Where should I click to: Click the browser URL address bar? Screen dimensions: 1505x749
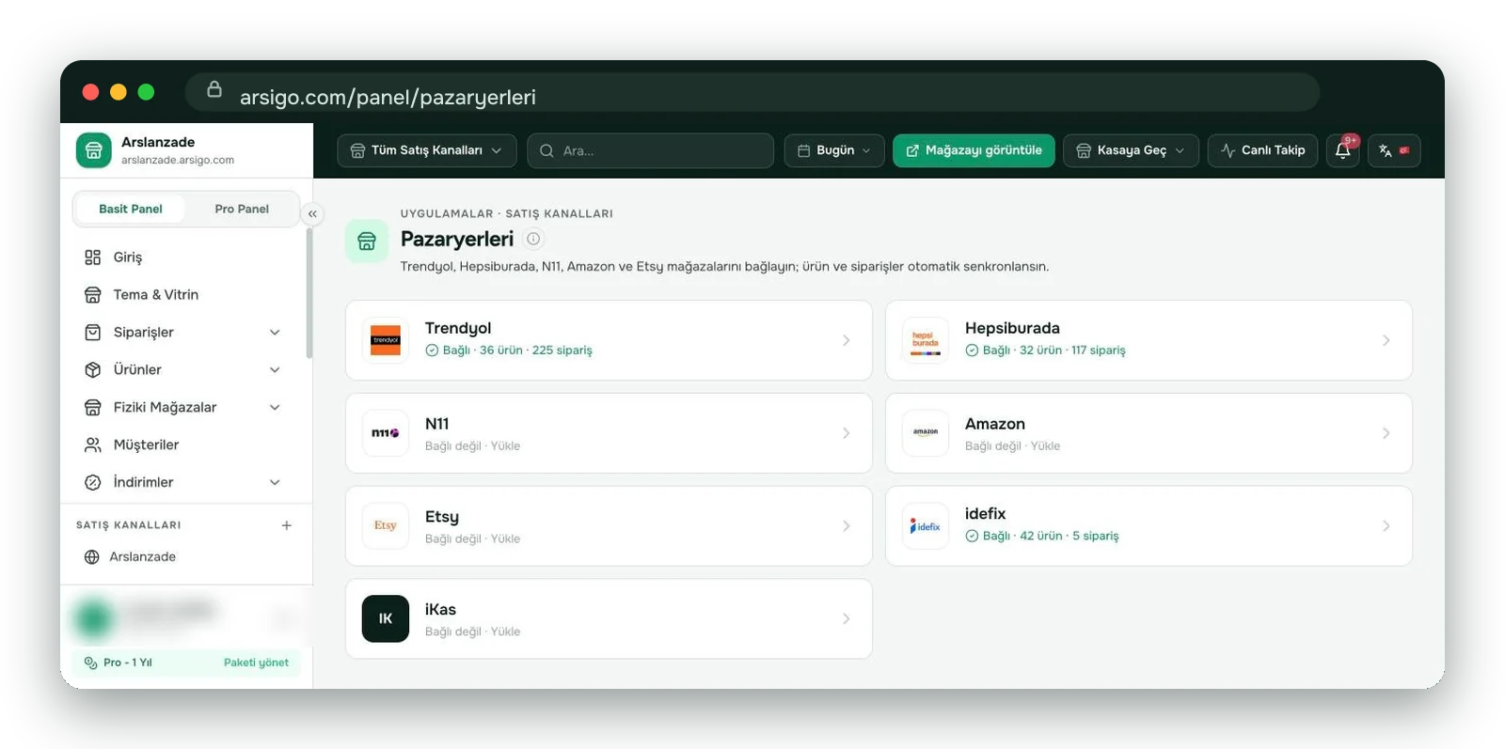(x=752, y=92)
